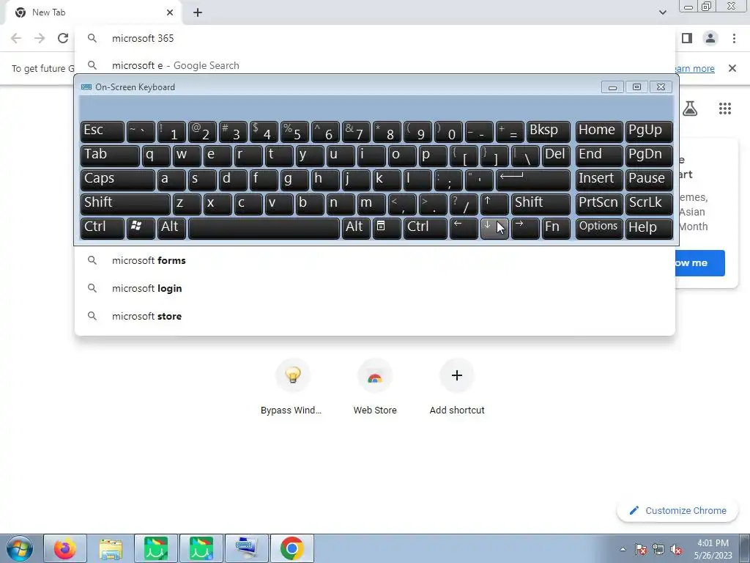The width and height of the screenshot is (750, 563).
Task: Click the Pause key
Action: 649,180
